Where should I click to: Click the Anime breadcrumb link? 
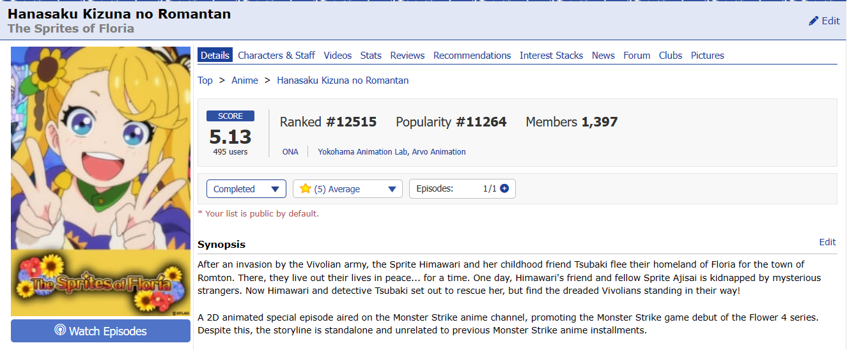click(x=245, y=80)
